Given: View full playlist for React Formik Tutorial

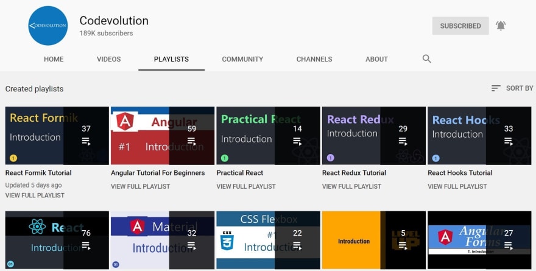Looking at the screenshot, I should pos(35,195).
